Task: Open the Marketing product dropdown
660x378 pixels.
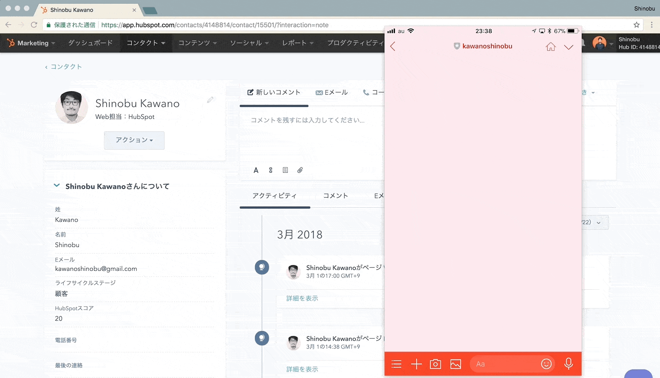Action: pyautogui.click(x=36, y=43)
